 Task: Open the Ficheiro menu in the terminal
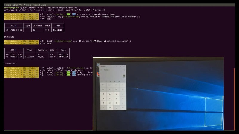click(8, 5)
